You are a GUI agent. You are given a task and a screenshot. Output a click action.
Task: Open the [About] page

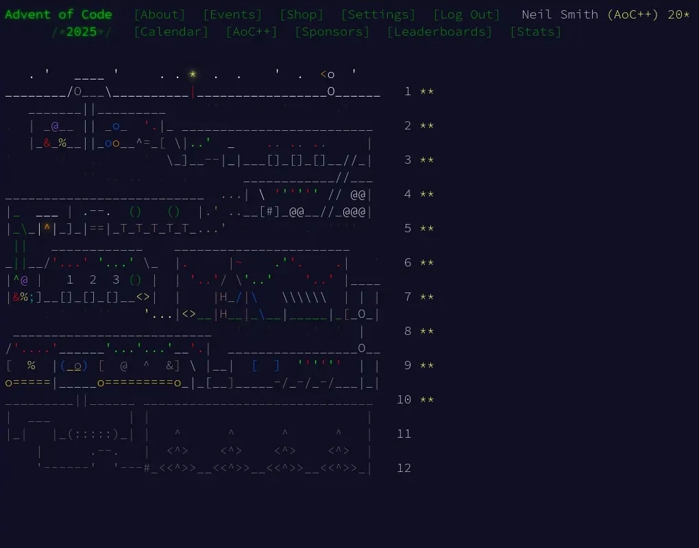(x=159, y=14)
